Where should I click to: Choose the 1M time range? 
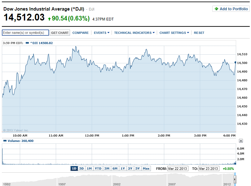89,169
